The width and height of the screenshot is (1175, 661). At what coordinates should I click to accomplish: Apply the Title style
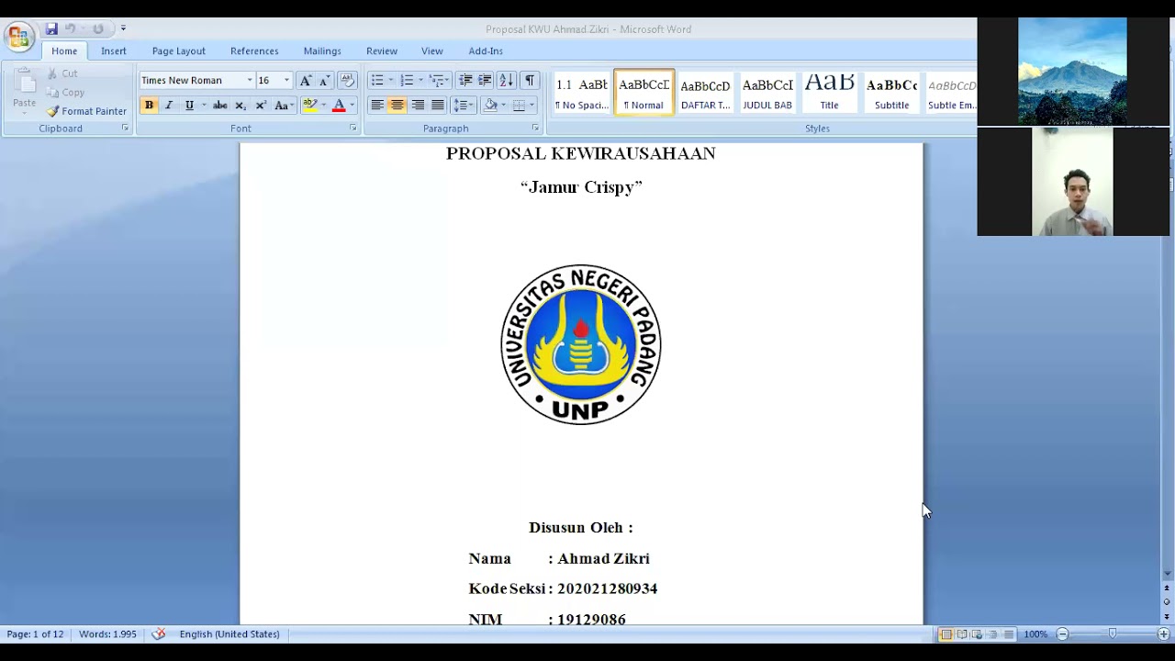830,93
